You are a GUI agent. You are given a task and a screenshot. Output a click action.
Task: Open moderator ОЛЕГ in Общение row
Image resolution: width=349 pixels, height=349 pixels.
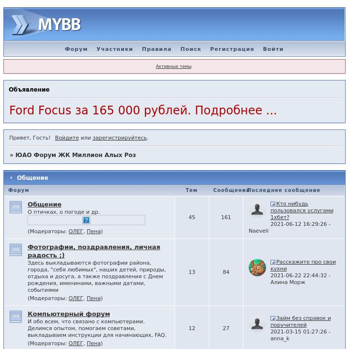pyautogui.click(x=76, y=232)
